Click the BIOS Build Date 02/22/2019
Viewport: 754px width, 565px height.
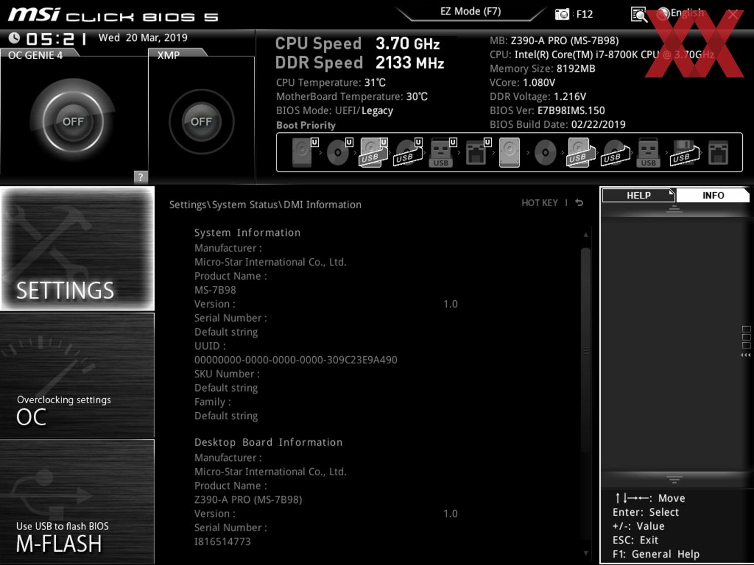(557, 125)
